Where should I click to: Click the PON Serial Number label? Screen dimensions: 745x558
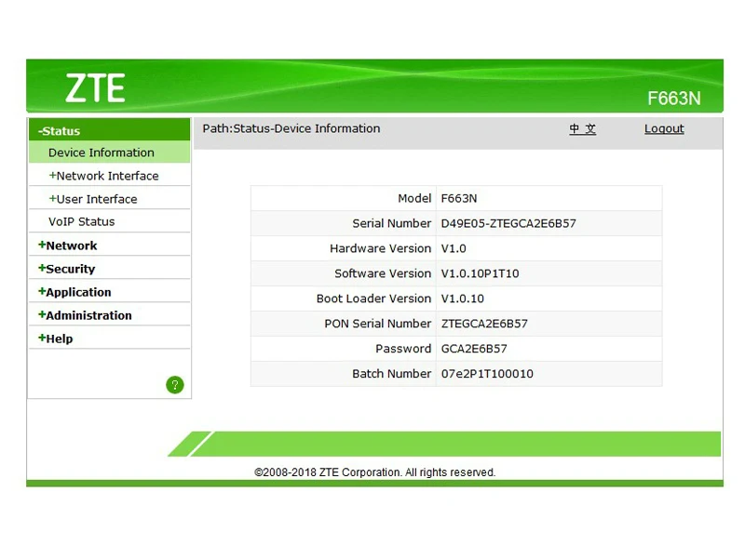(x=378, y=324)
